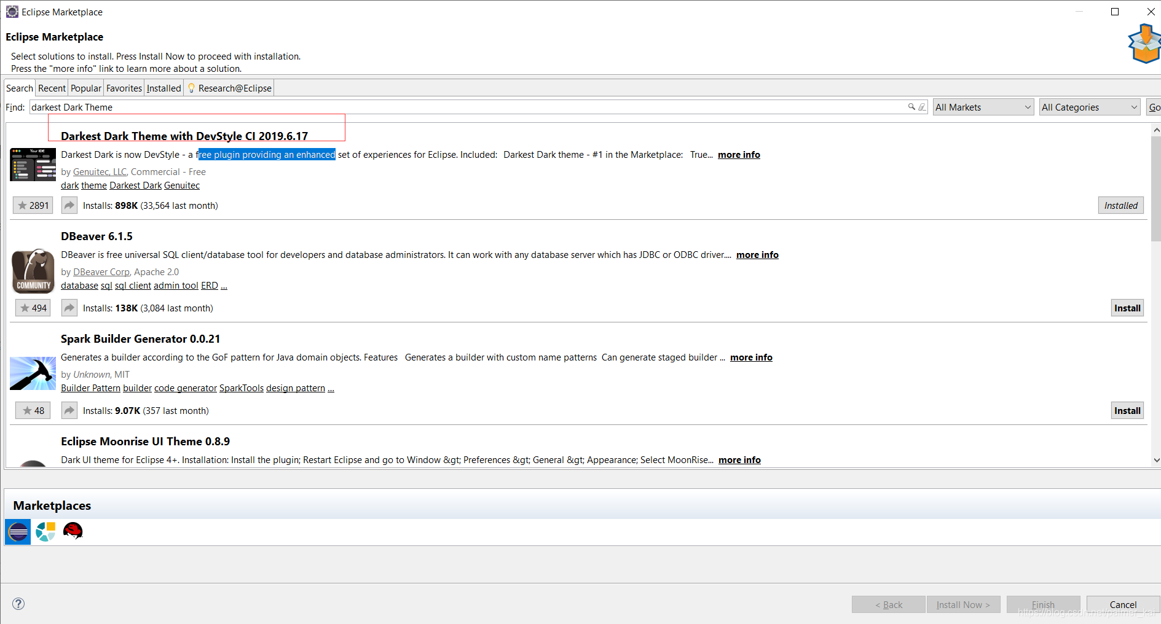The width and height of the screenshot is (1161, 624).
Task: Favorite Spark Builder Generator with 48 stars
Action: click(33, 411)
